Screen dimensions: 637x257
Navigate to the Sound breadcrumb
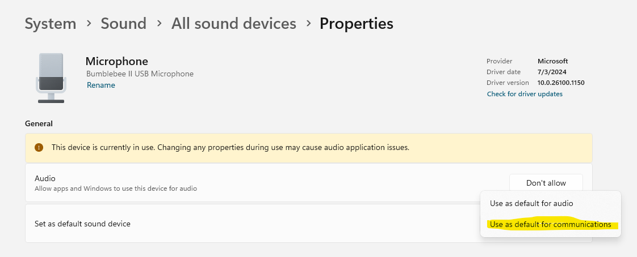(123, 24)
